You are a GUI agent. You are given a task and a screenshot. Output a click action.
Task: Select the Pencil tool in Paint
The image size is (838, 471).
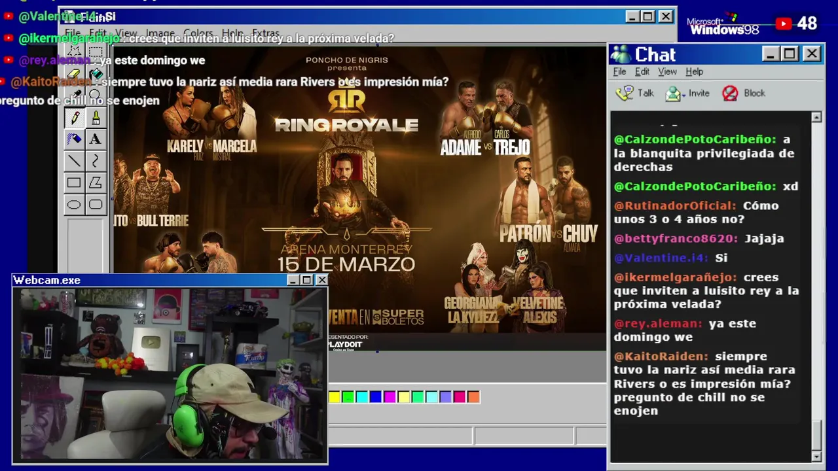pos(74,118)
